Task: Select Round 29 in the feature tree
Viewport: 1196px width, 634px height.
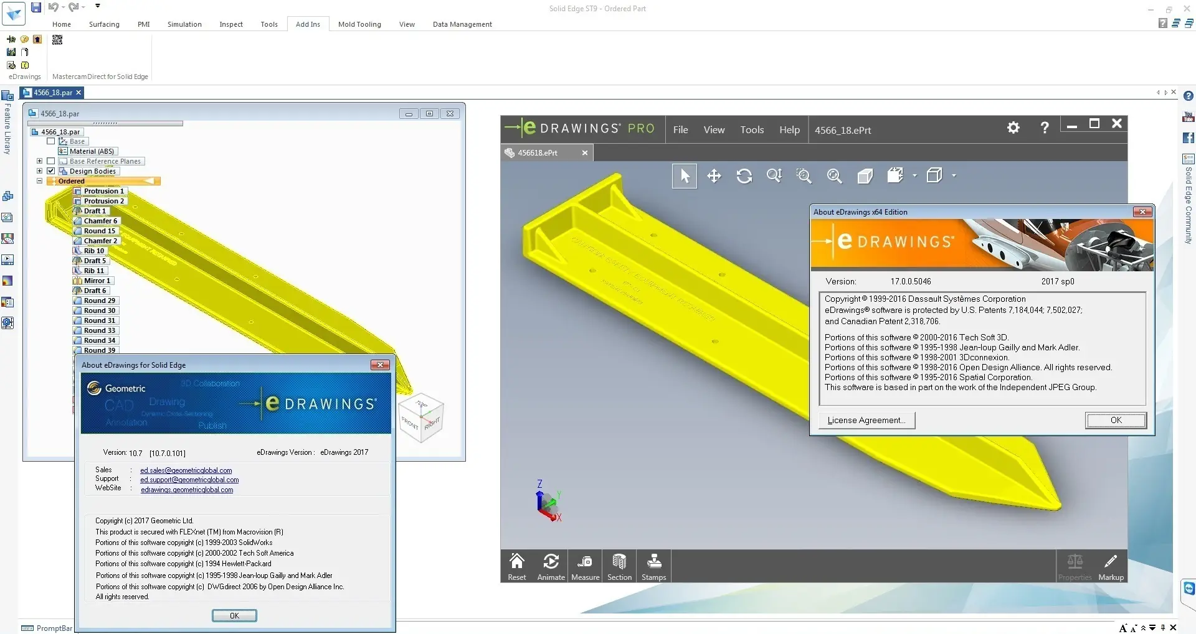Action: point(95,301)
